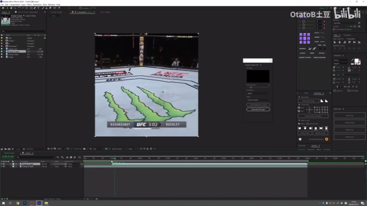The width and height of the screenshot is (367, 206).
Task: Toggle the Snapping checkbox in toolbar
Action: (x=80, y=8)
